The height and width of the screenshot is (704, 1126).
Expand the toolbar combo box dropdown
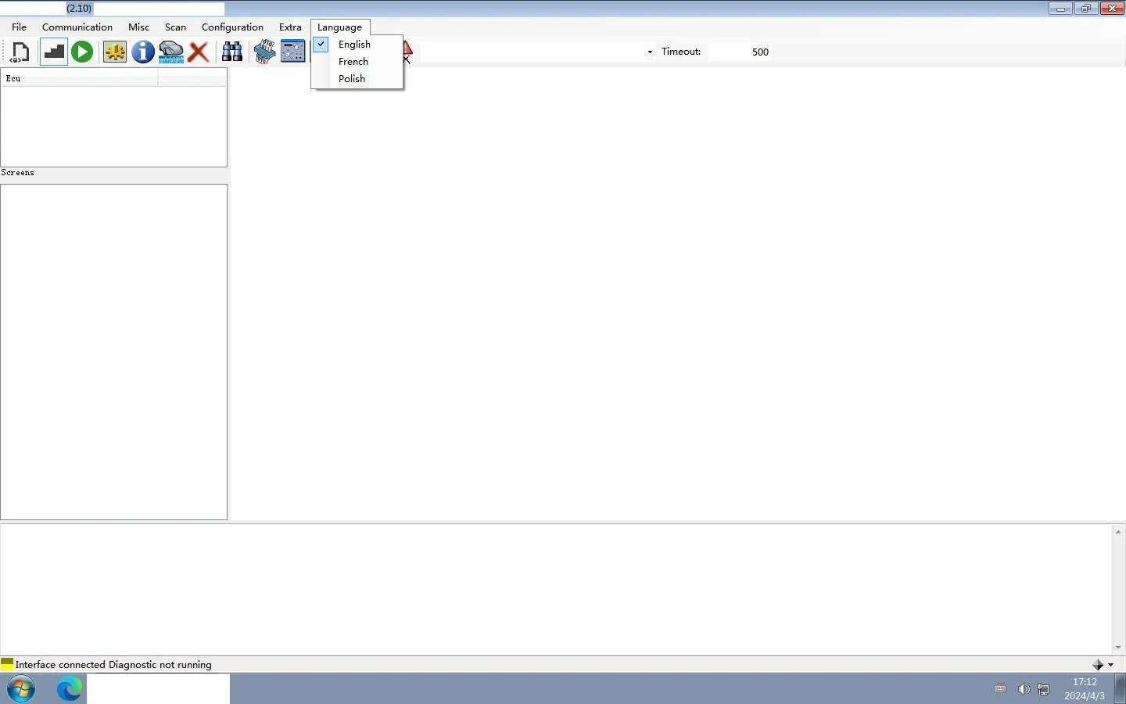(650, 52)
